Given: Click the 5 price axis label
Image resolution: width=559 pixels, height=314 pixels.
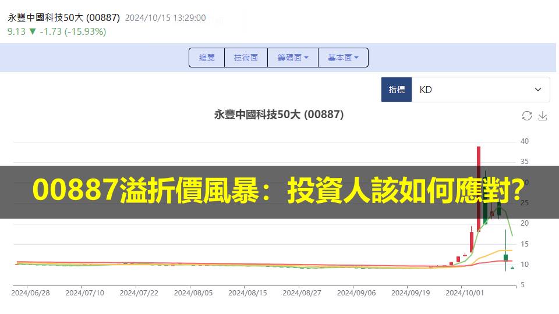Looking at the screenshot, I should pyautogui.click(x=522, y=285).
